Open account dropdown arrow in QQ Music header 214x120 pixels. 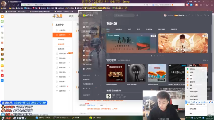186,15
